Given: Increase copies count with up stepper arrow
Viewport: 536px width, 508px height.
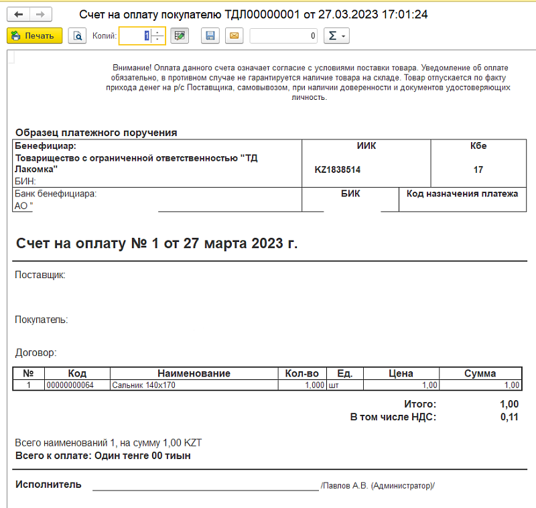Looking at the screenshot, I should tap(157, 32).
